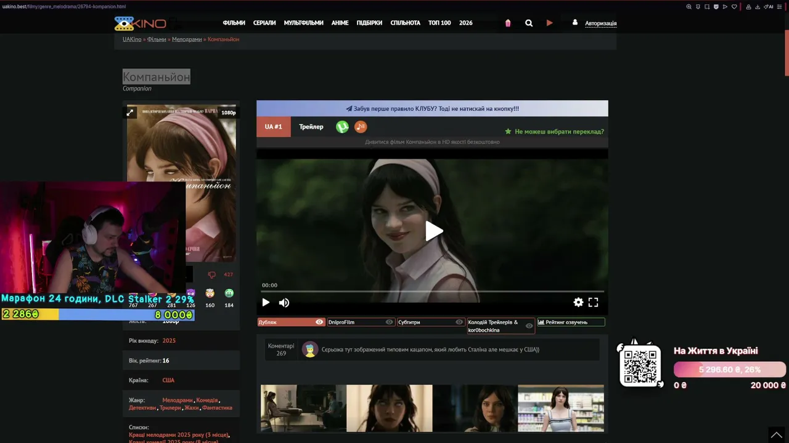Open the МУЛЬТФІЛЬМИ menu

coord(303,23)
